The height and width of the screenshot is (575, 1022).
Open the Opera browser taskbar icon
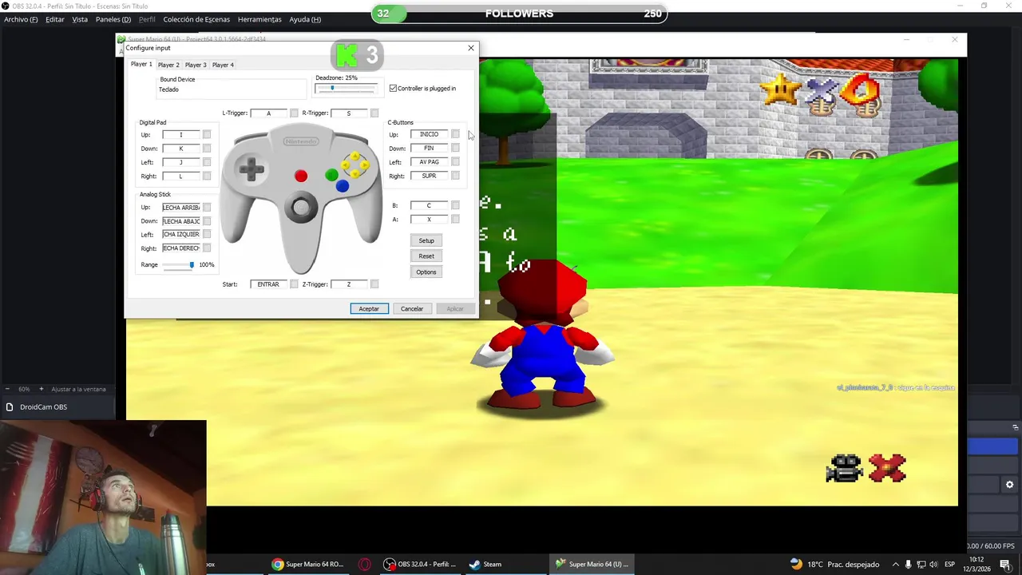[364, 564]
